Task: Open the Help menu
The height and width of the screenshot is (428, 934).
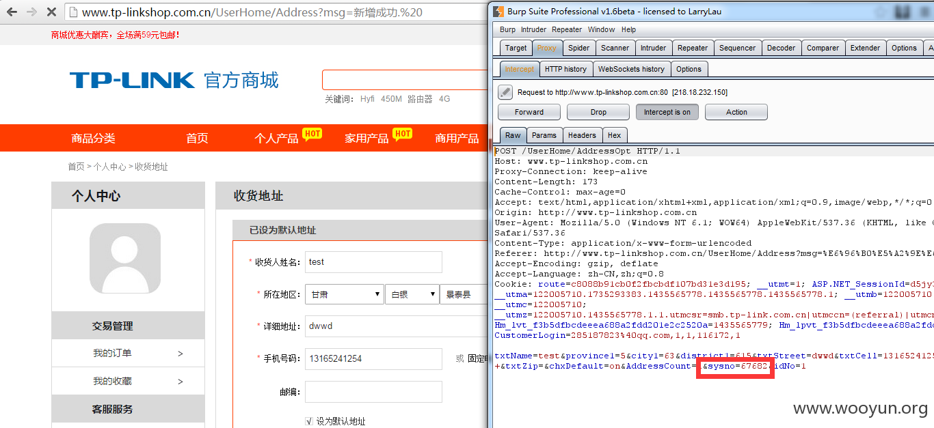Action: (628, 29)
